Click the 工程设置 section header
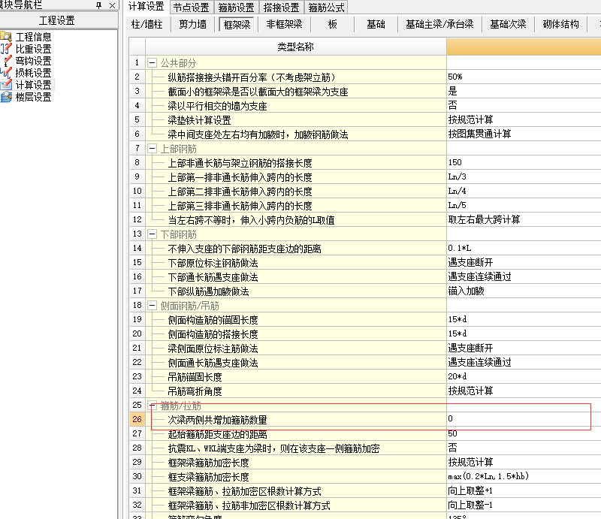601x519 pixels. point(59,20)
